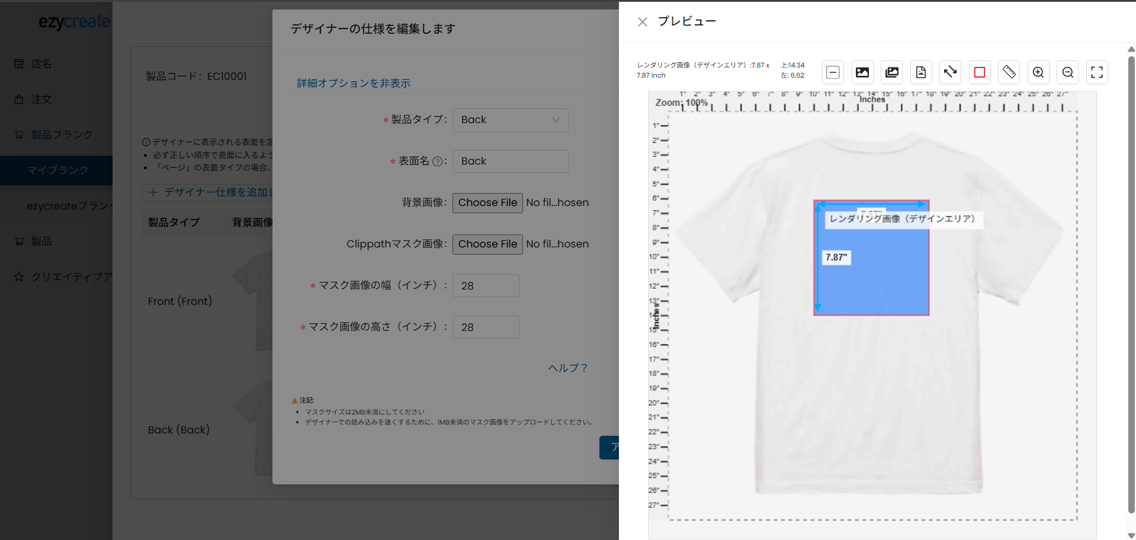Image resolution: width=1136 pixels, height=540 pixels.
Task: Open the 製品タイプ dropdown showing Back
Action: click(510, 120)
